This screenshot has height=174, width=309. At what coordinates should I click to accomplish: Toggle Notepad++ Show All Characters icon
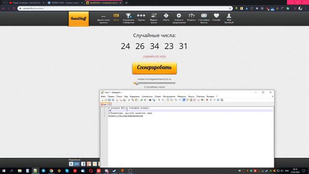point(180,100)
